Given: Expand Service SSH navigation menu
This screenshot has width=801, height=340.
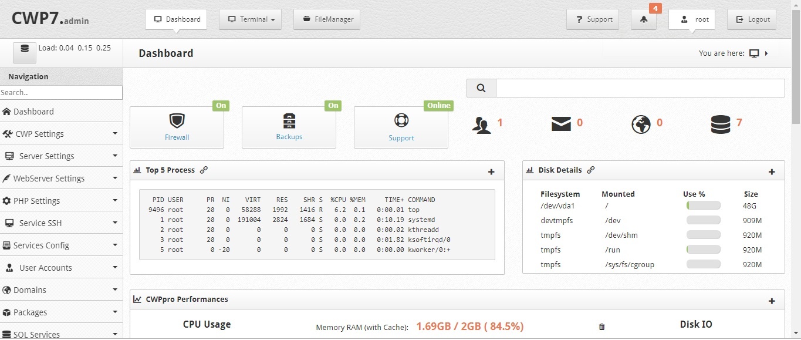Looking at the screenshot, I should [x=61, y=223].
